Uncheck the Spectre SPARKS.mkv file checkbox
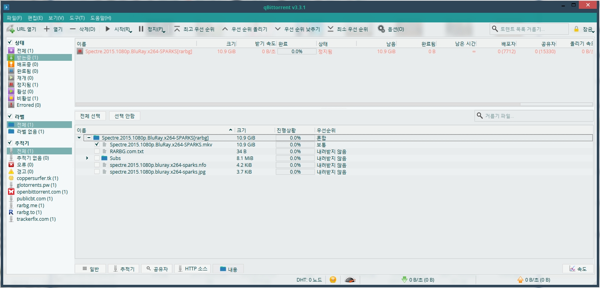 tap(97, 144)
